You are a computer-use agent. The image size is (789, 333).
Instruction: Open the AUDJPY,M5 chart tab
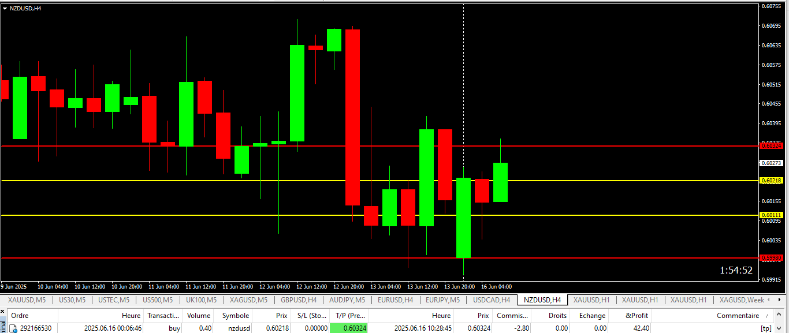tap(347, 300)
